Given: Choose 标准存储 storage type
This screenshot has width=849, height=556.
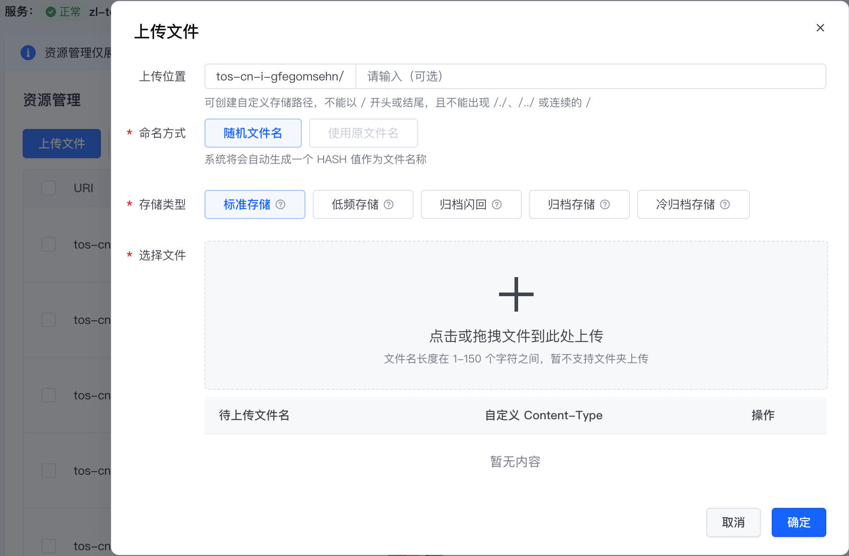Looking at the screenshot, I should pyautogui.click(x=247, y=204).
